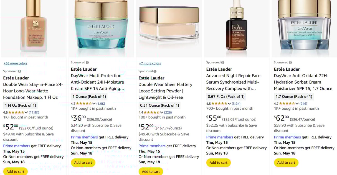Open the (17.9K) reviews count link
The height and width of the screenshot is (175, 337).
[x=34, y=112]
